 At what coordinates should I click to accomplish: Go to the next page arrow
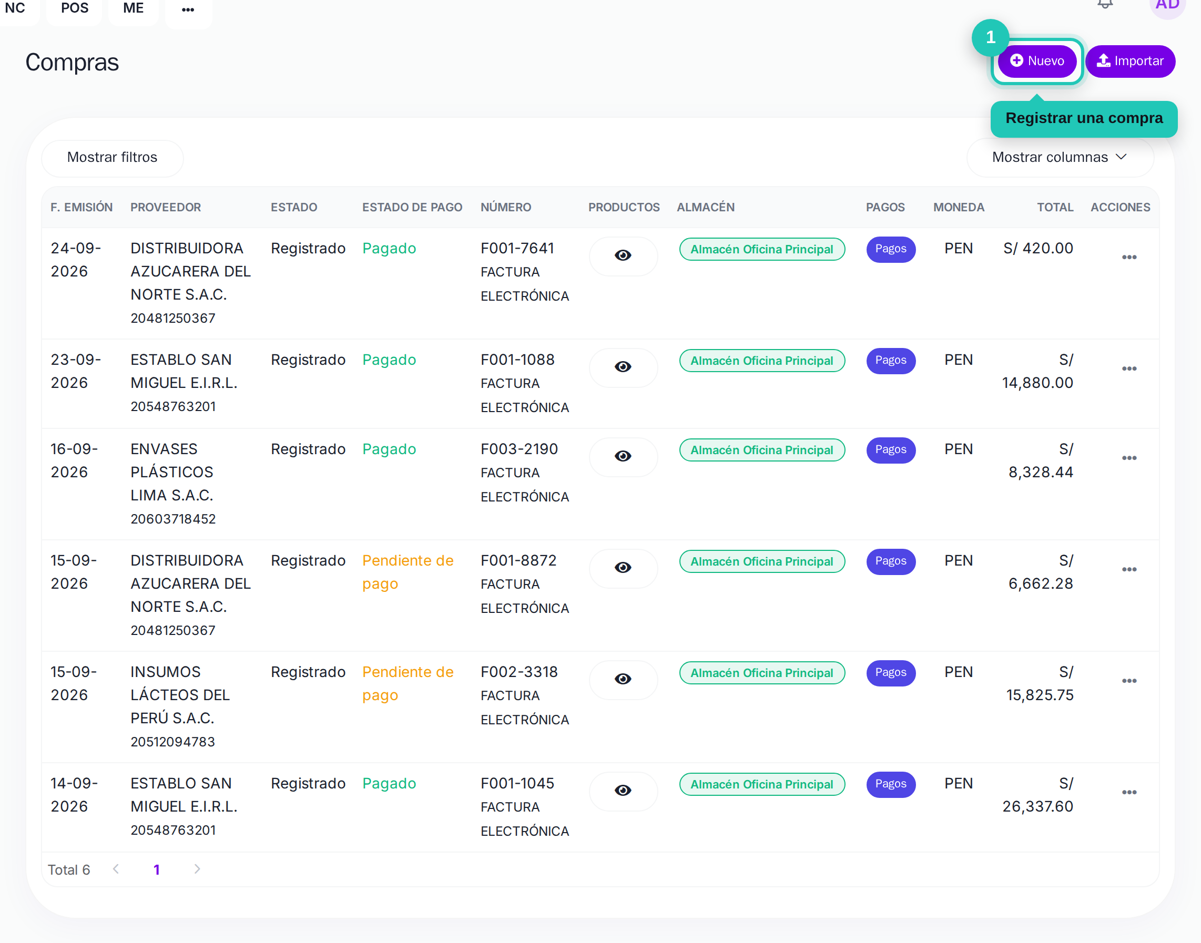197,869
